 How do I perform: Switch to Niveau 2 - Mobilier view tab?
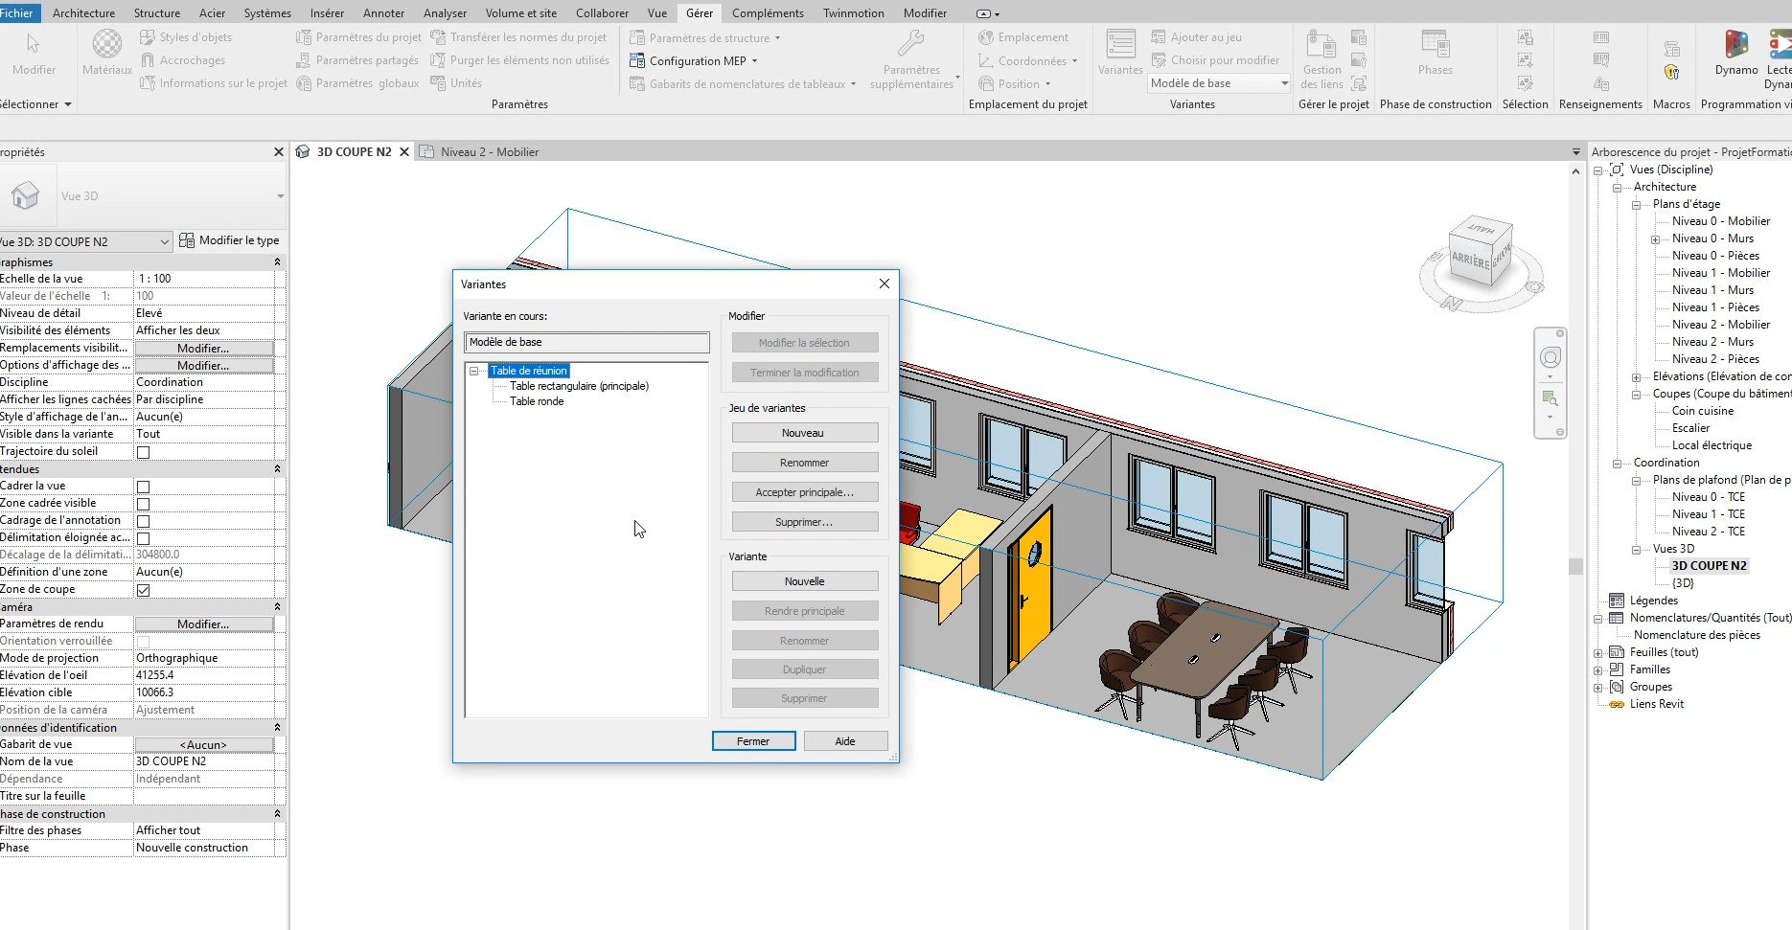(489, 151)
